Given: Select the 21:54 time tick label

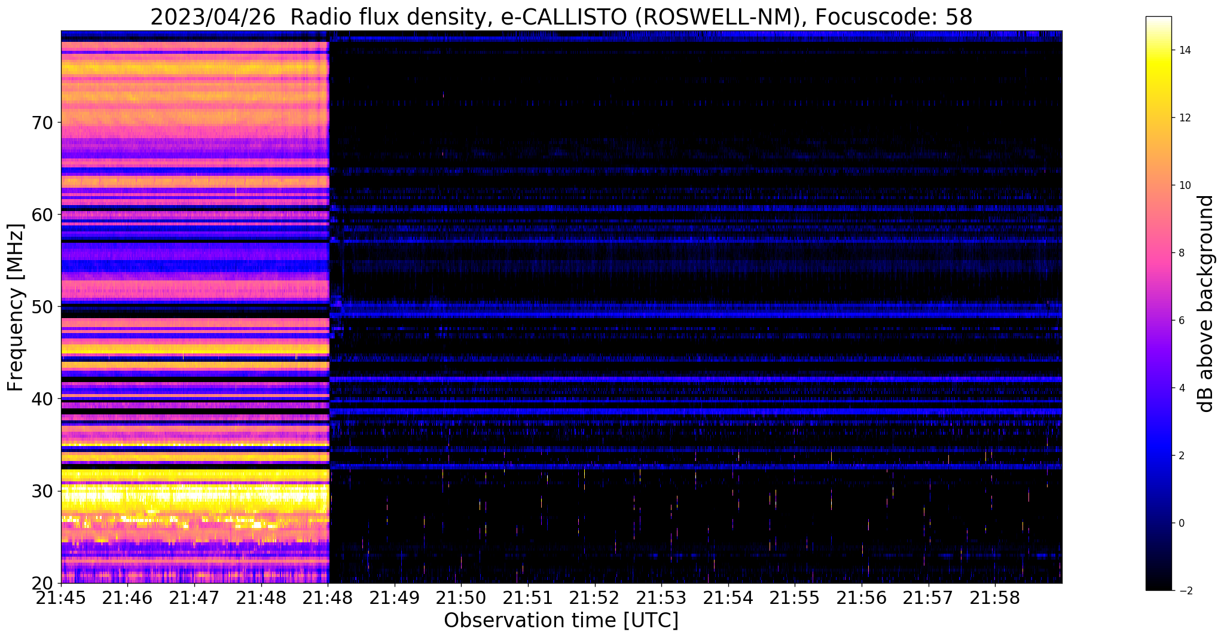Looking at the screenshot, I should [x=728, y=597].
